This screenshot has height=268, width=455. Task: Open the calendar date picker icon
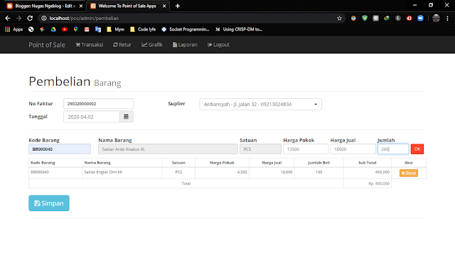tap(127, 117)
